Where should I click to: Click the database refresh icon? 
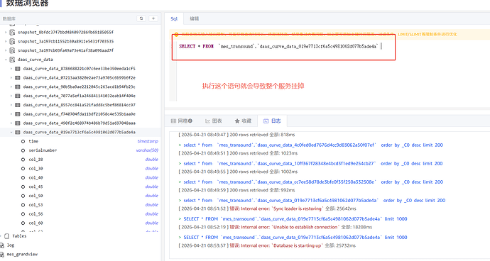[x=141, y=18]
